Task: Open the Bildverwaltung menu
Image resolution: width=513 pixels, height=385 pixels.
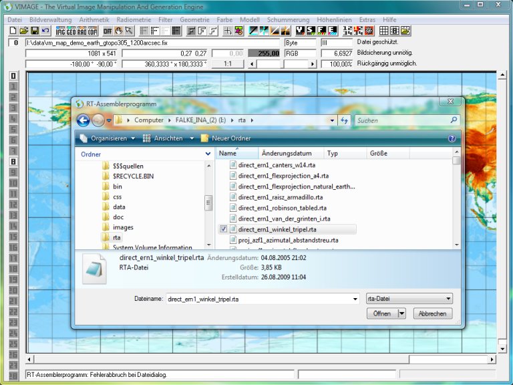Action: point(51,20)
